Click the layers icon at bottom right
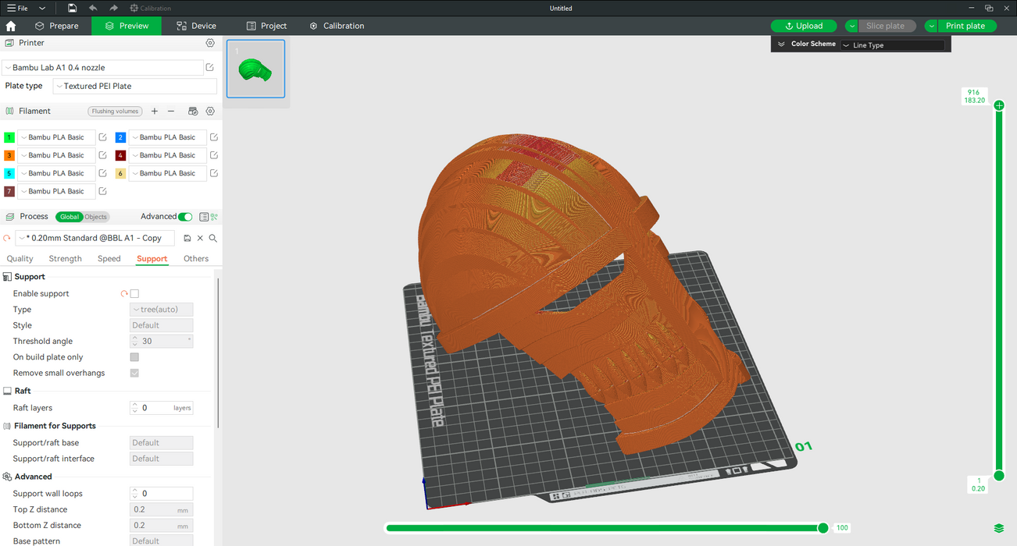The image size is (1017, 546). [998, 529]
